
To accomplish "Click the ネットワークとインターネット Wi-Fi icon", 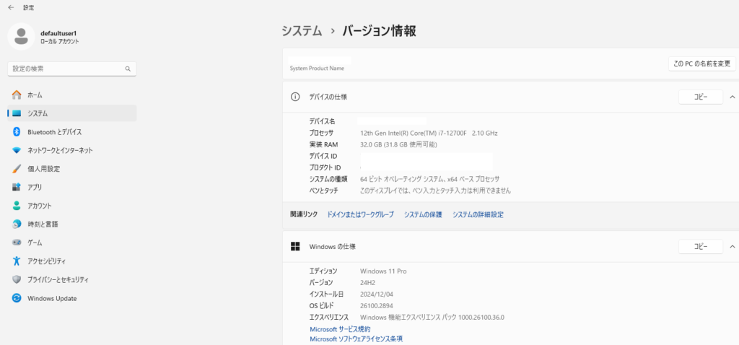I will click(x=17, y=150).
